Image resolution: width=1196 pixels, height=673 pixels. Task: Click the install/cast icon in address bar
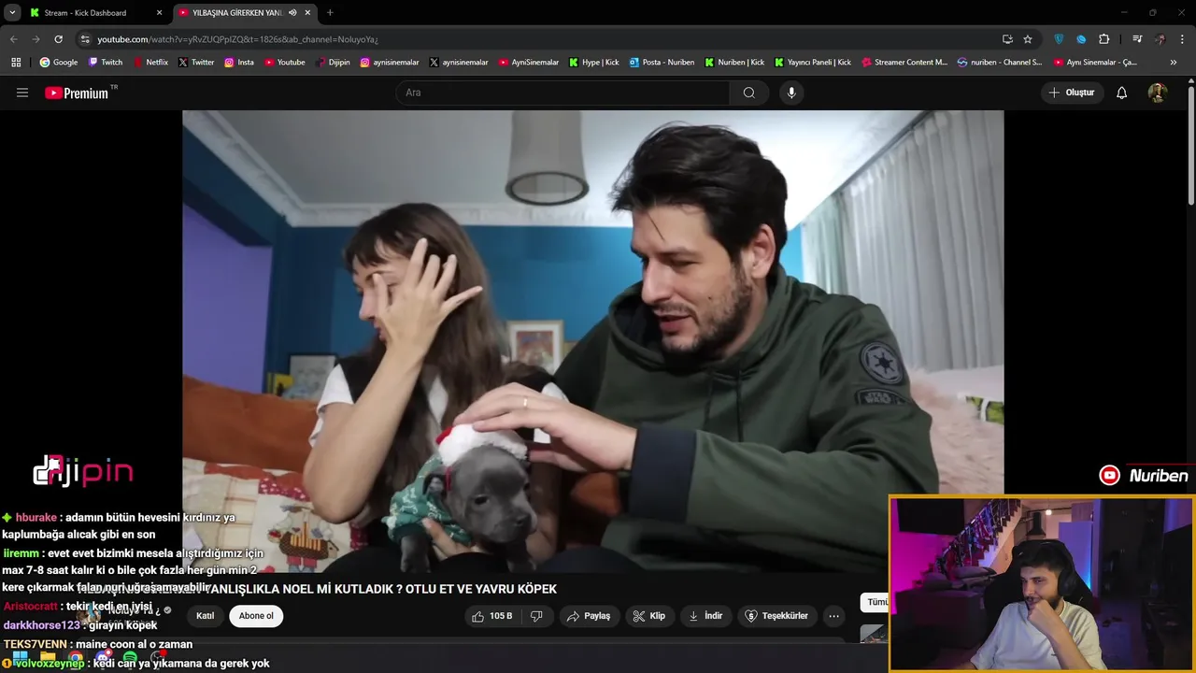pyautogui.click(x=1007, y=39)
